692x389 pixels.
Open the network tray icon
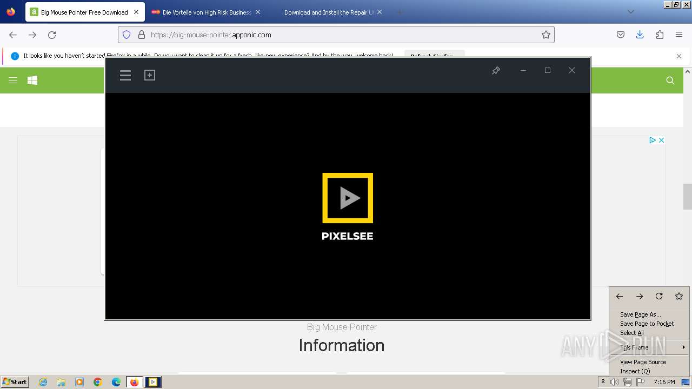click(x=628, y=382)
